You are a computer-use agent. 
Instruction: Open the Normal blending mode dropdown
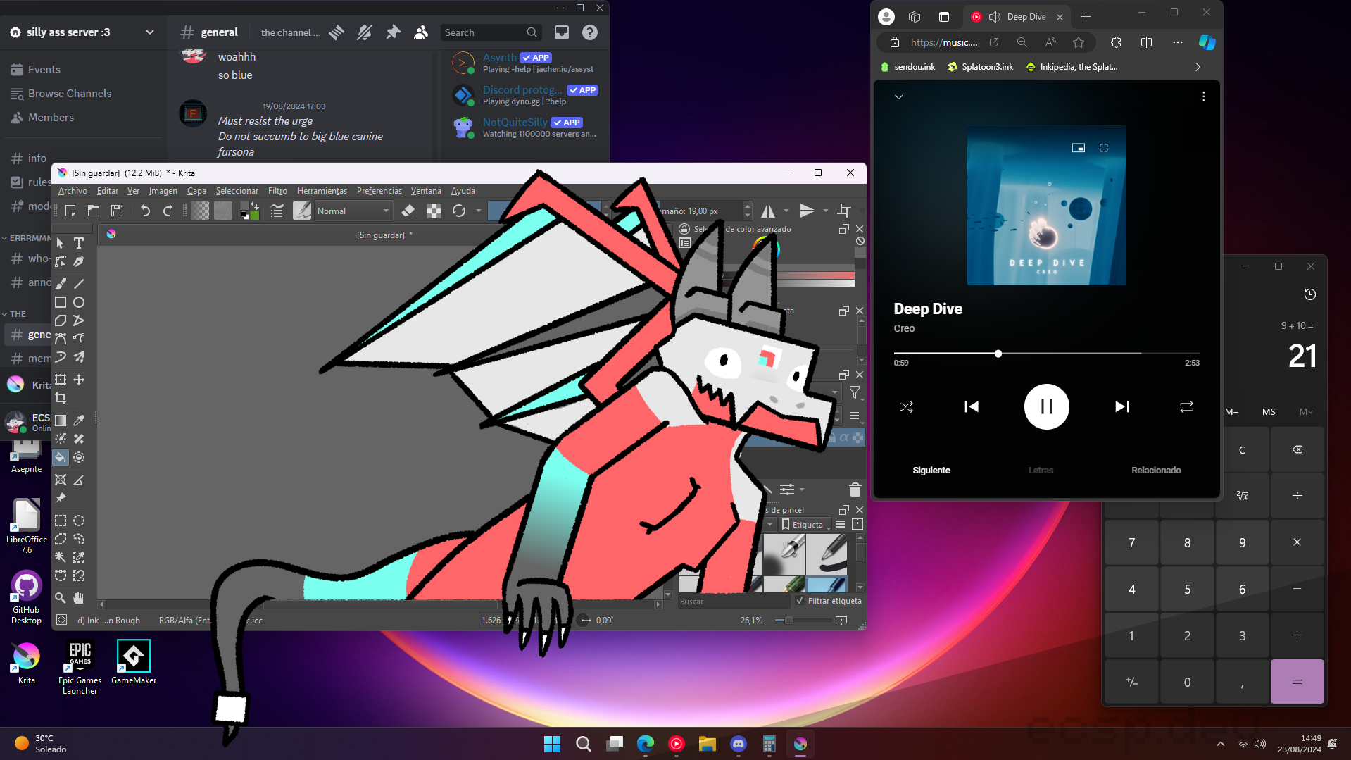pos(353,211)
